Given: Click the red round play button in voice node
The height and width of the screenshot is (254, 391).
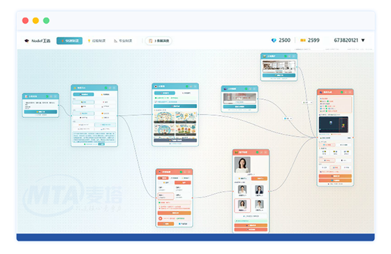Looking at the screenshot, I should point(161,218).
